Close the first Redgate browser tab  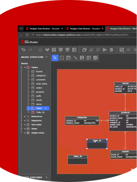point(62,28)
